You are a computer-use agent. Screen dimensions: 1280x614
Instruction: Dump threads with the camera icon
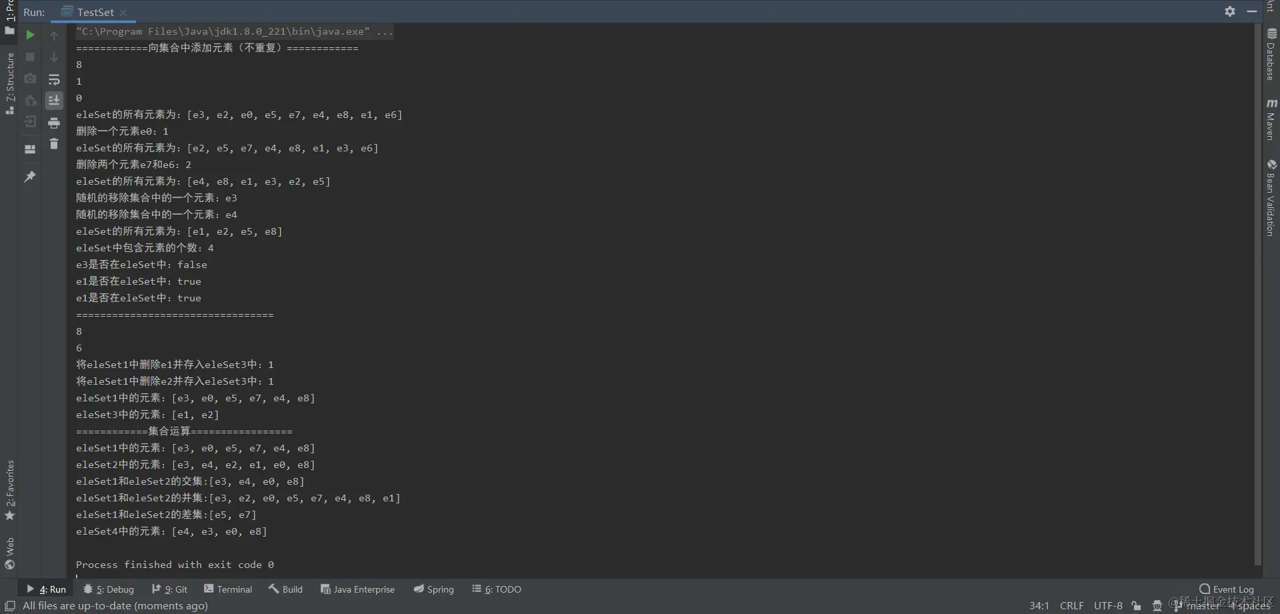pyautogui.click(x=30, y=79)
